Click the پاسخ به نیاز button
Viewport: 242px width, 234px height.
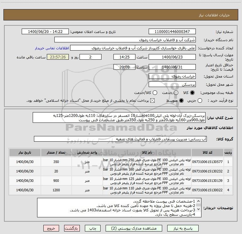[183, 228]
